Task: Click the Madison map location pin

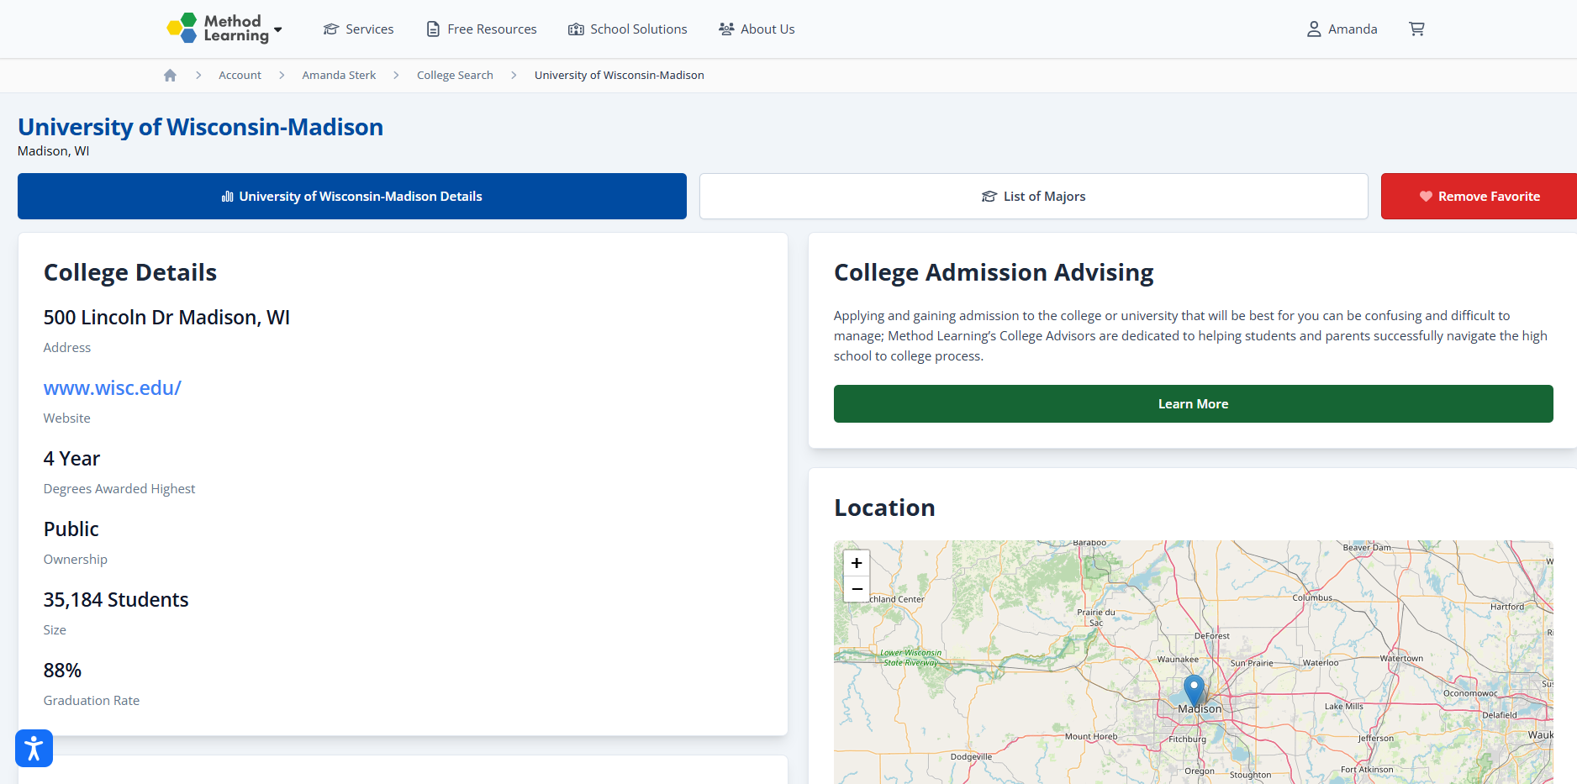Action: 1194,689
